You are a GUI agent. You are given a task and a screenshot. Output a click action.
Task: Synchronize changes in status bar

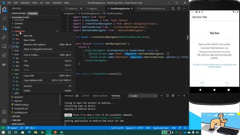[x=22, y=128]
